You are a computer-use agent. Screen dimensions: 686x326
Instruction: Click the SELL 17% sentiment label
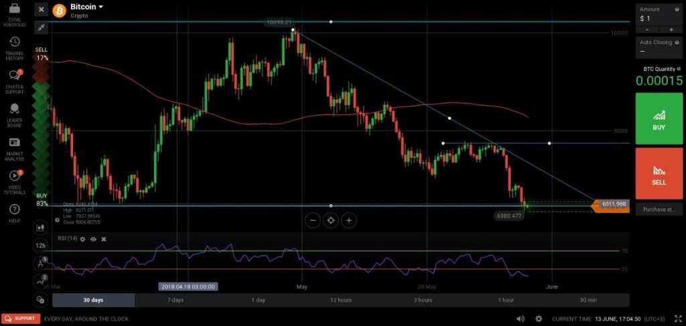click(42, 54)
